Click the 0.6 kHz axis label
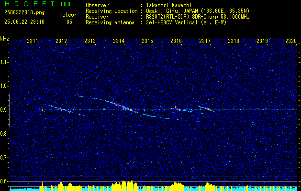The width and height of the screenshot is (301, 191). [x=4, y=181]
